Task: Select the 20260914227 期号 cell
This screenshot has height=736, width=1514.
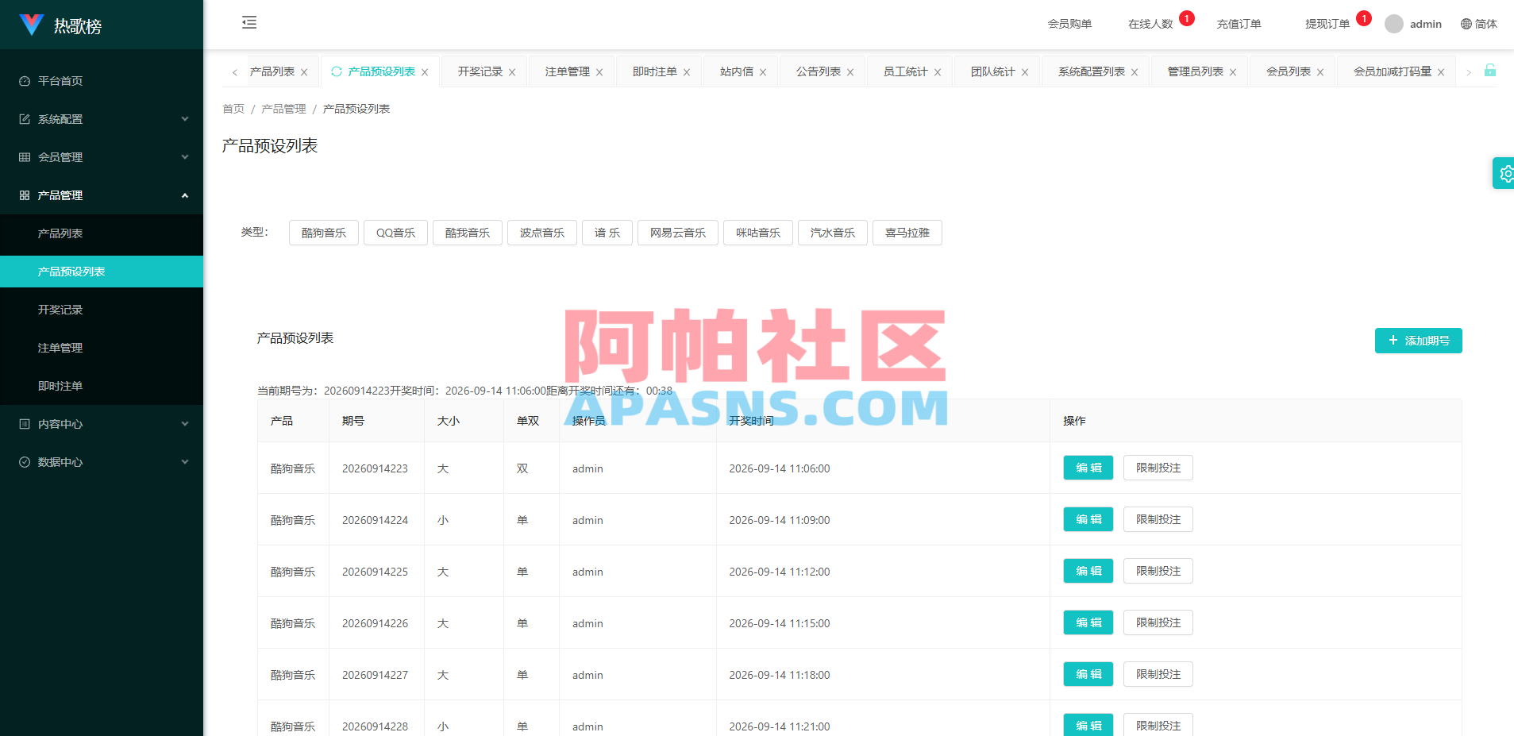Action: click(x=376, y=675)
